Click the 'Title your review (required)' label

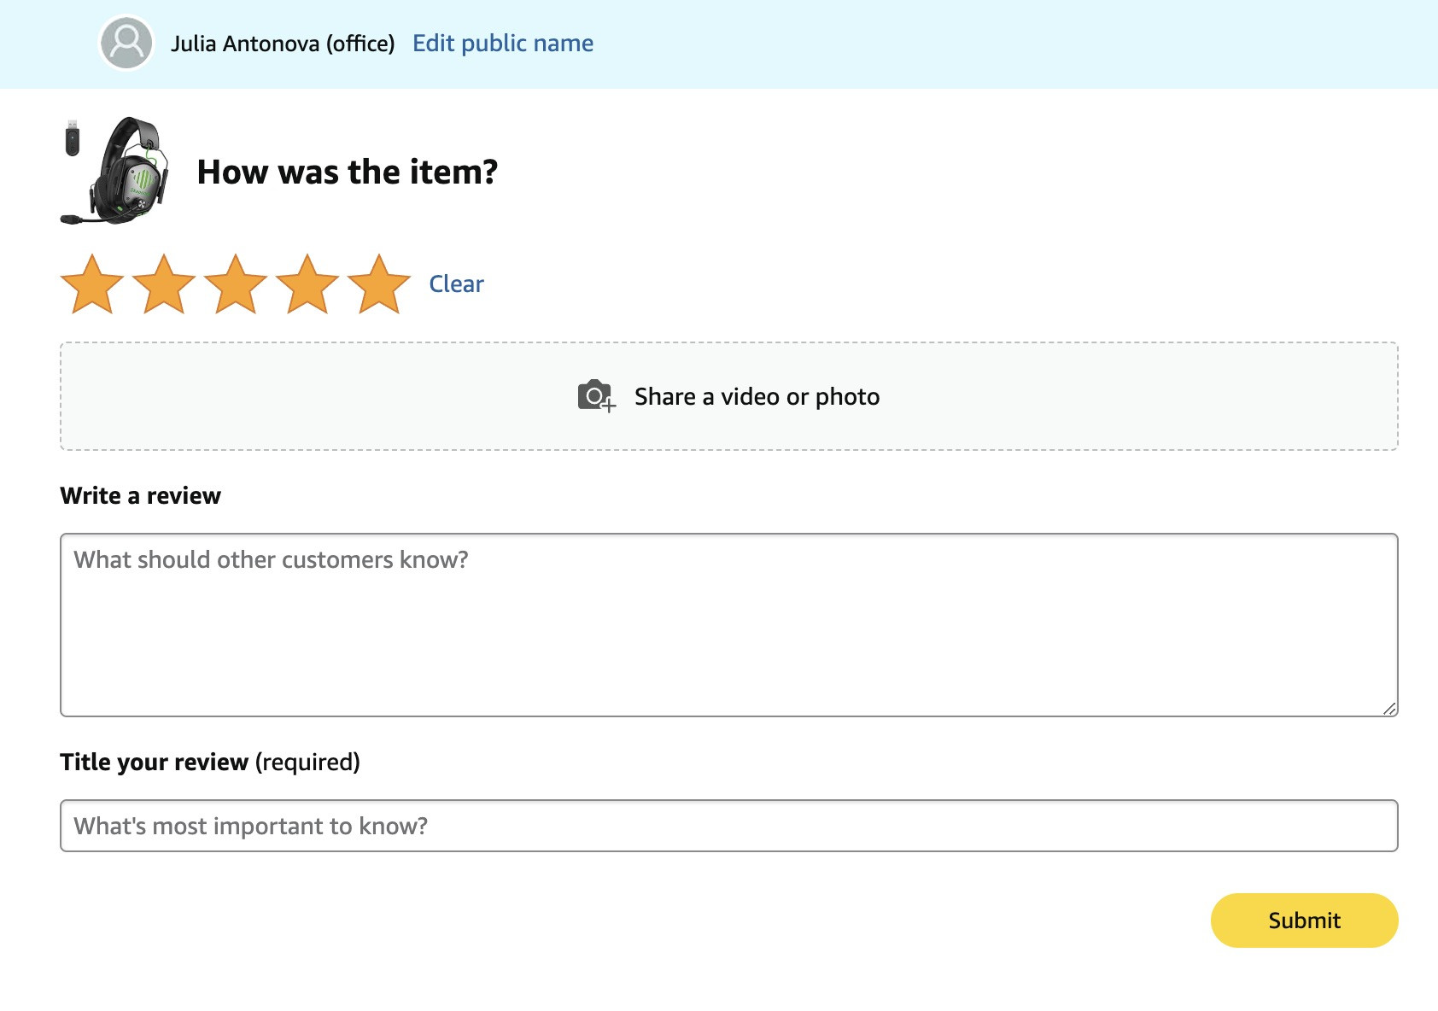[x=210, y=763]
